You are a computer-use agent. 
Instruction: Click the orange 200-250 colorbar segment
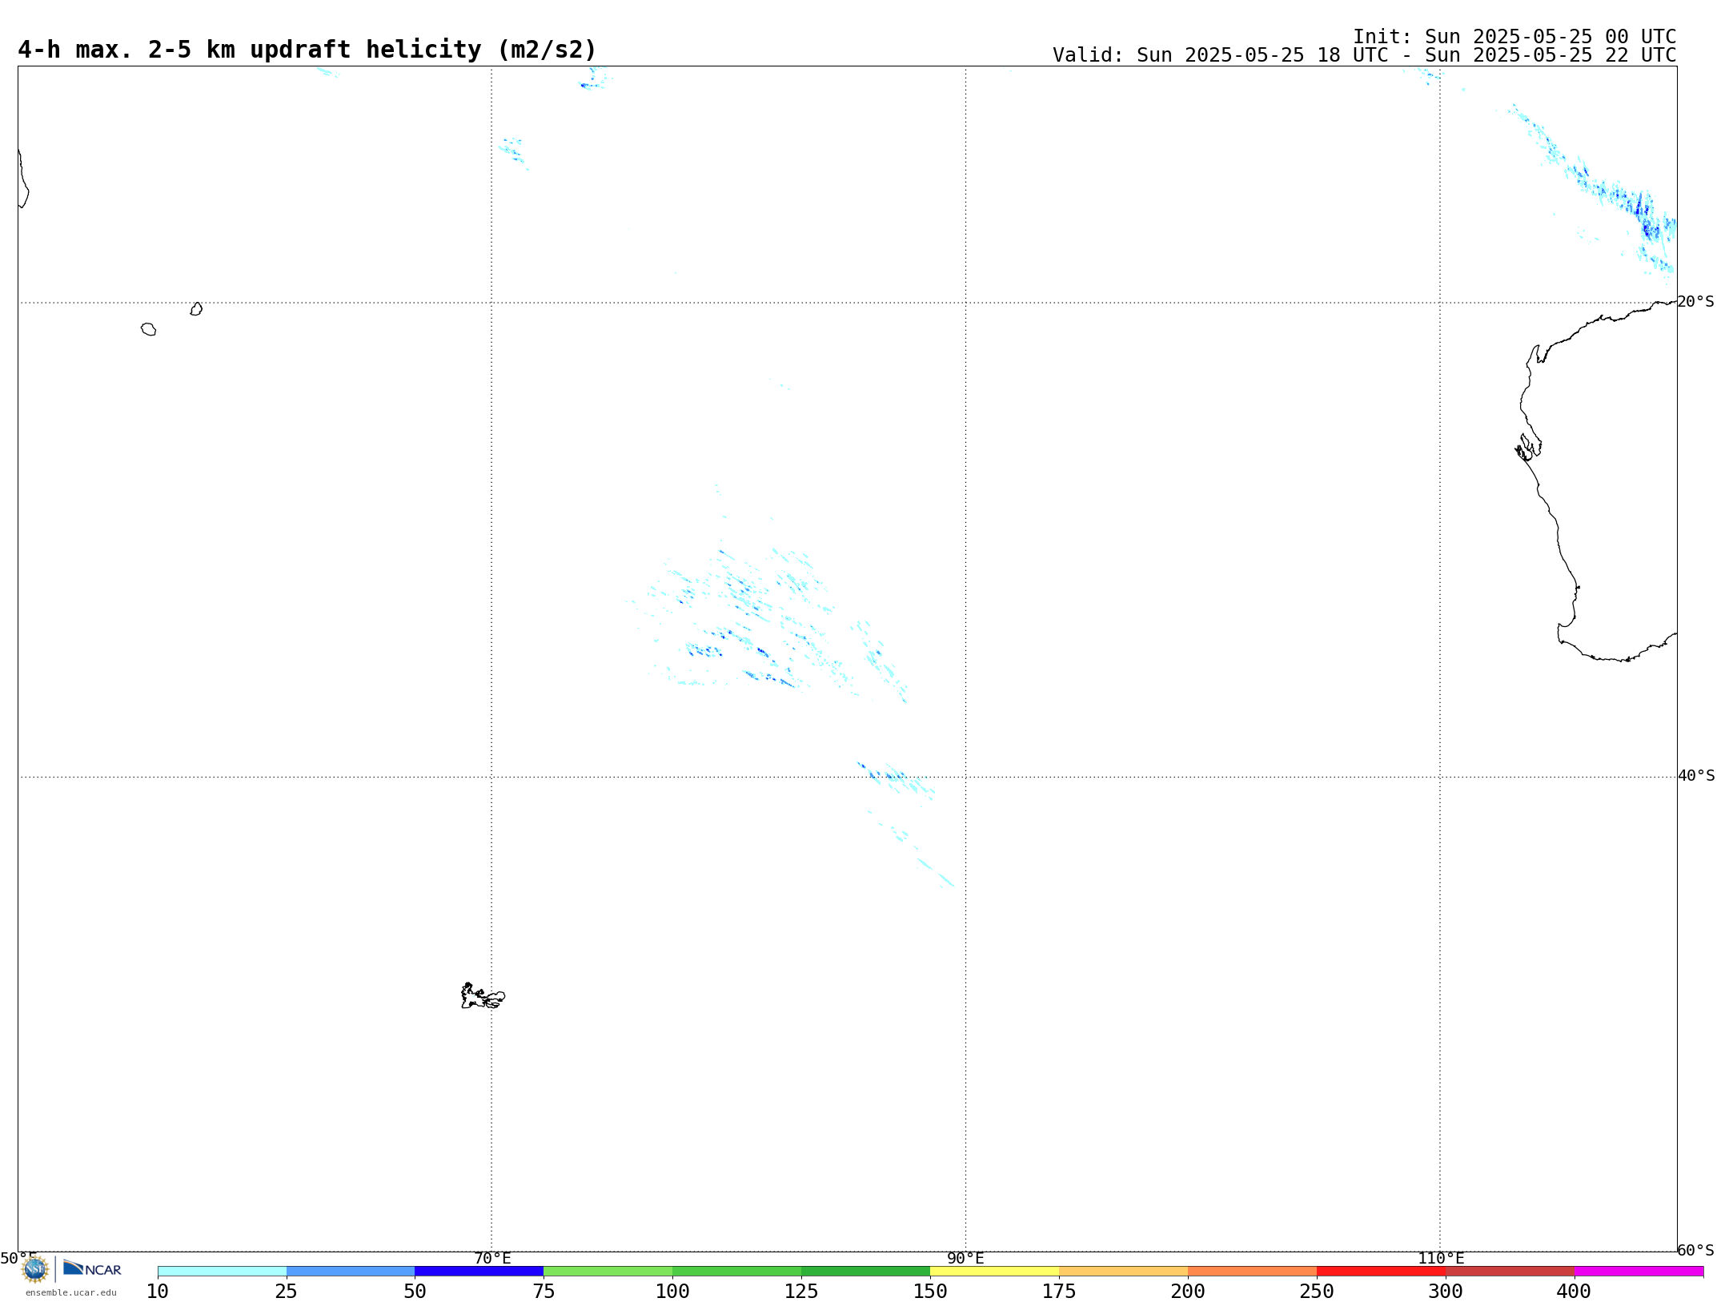[x=1253, y=1271]
